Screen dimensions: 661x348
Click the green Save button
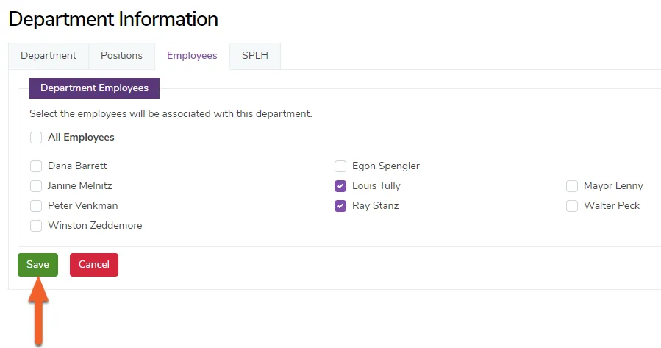point(37,264)
